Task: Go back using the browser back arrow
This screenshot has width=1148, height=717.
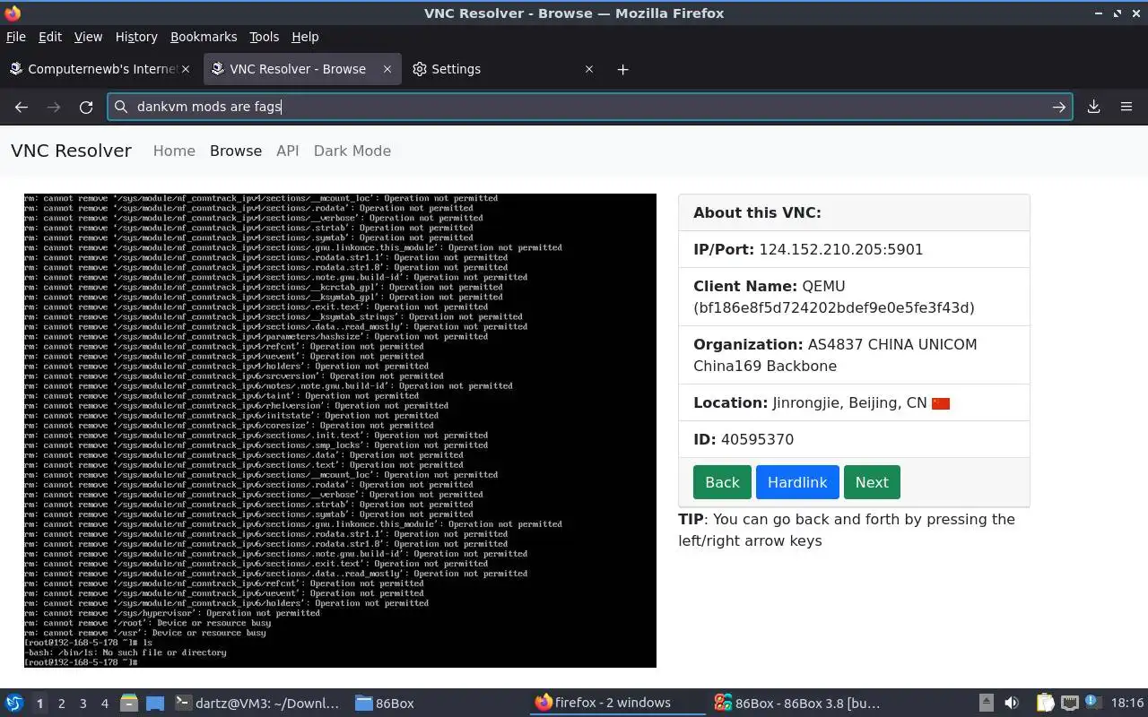Action: (22, 107)
